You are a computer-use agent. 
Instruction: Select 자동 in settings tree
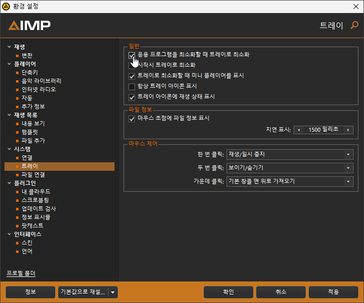click(27, 98)
